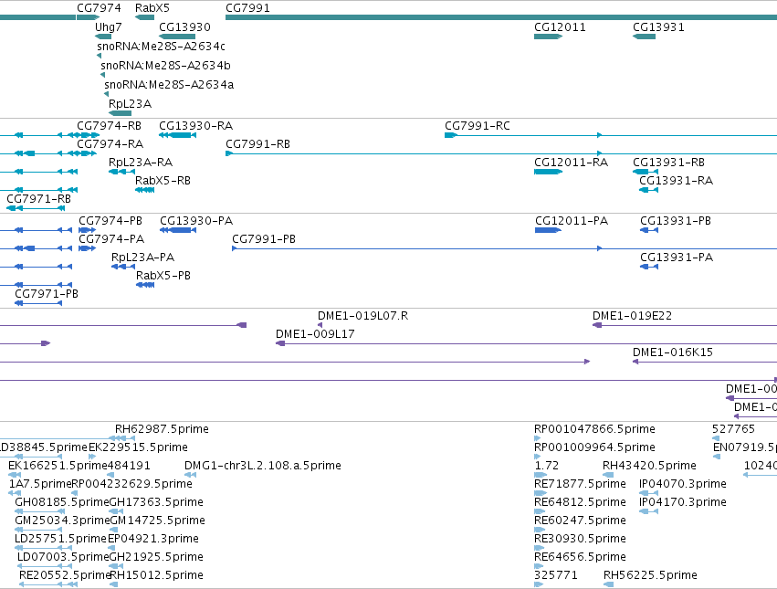Viewport: 777px width, 589px height.
Task: Click protein CG7971-PB label
Action: [47, 293]
